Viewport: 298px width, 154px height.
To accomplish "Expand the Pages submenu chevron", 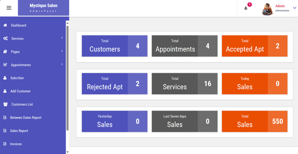I will [x=62, y=51].
